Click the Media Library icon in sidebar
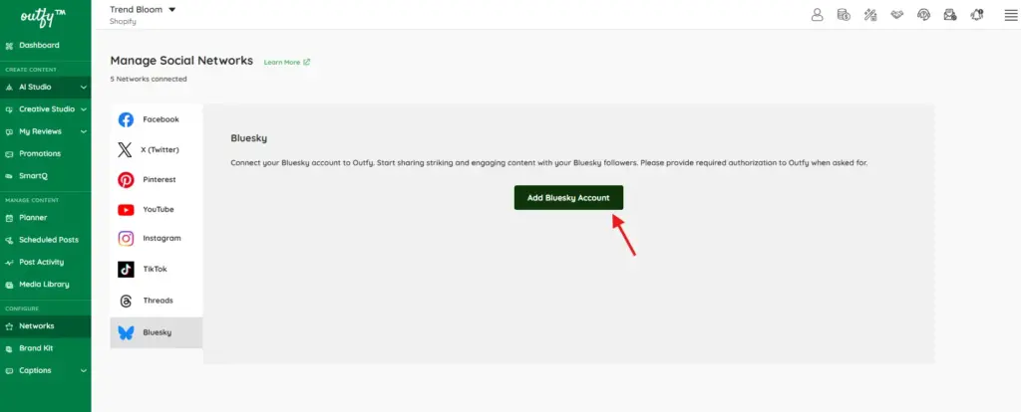This screenshot has height=412, width=1021. [x=9, y=285]
